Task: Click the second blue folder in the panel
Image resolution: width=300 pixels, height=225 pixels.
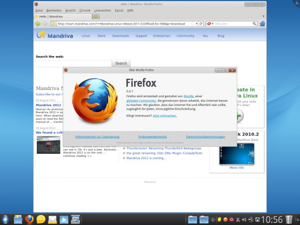Action: [204, 220]
